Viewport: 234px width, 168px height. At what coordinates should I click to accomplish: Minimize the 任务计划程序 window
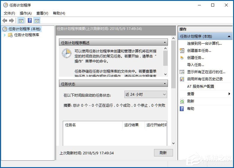pyautogui.click(x=199, y=5)
